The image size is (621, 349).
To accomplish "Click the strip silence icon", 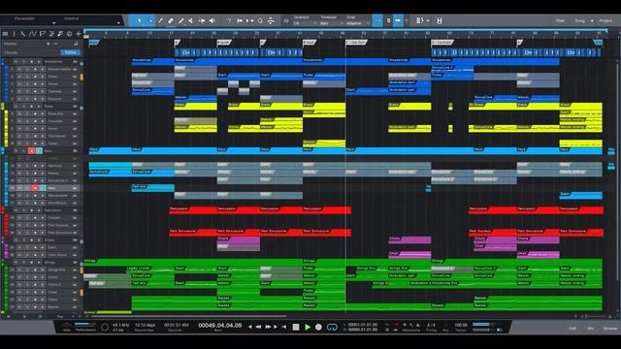I will click(271, 20).
